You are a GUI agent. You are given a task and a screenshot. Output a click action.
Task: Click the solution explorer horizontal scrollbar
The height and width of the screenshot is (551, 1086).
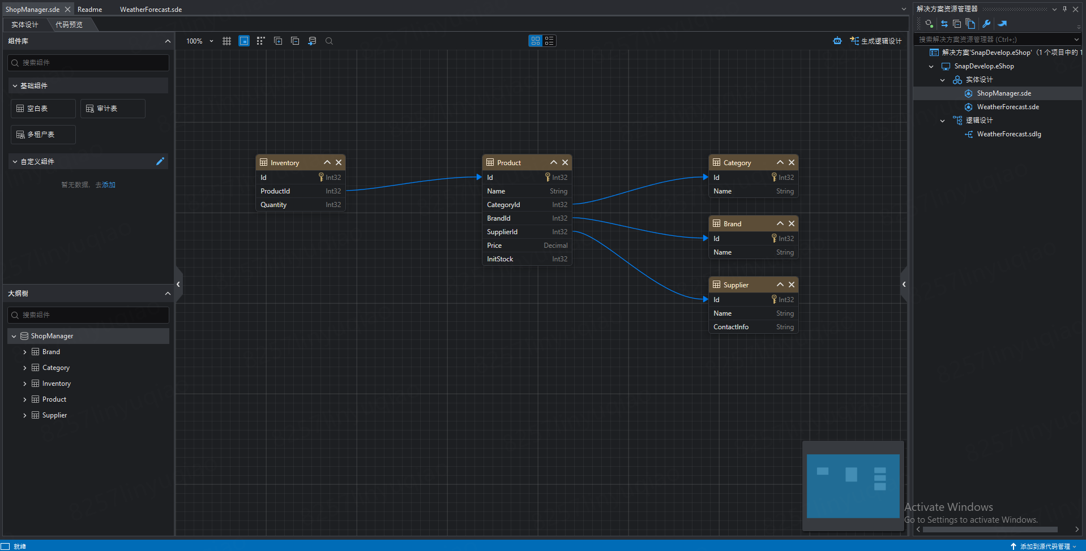pos(990,530)
